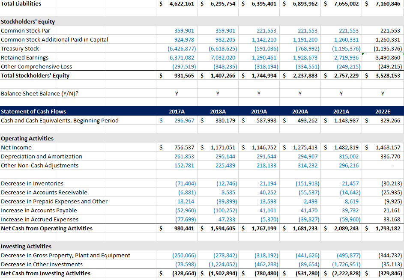The image size is (404, 280).
Task: Click the 2022E Net Income value 1,468,157
Action: point(388,148)
